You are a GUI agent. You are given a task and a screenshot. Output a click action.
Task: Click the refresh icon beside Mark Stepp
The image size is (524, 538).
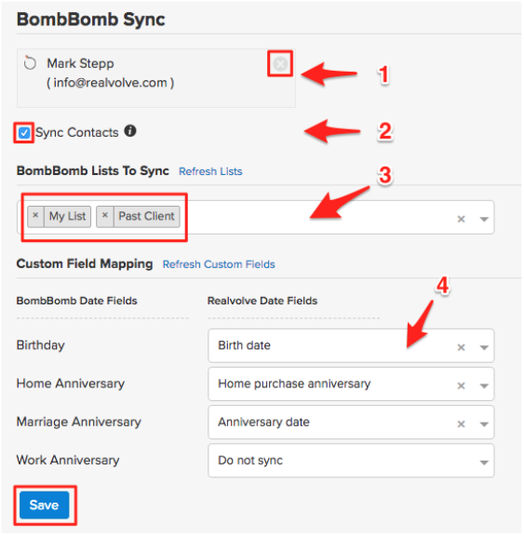coord(30,63)
